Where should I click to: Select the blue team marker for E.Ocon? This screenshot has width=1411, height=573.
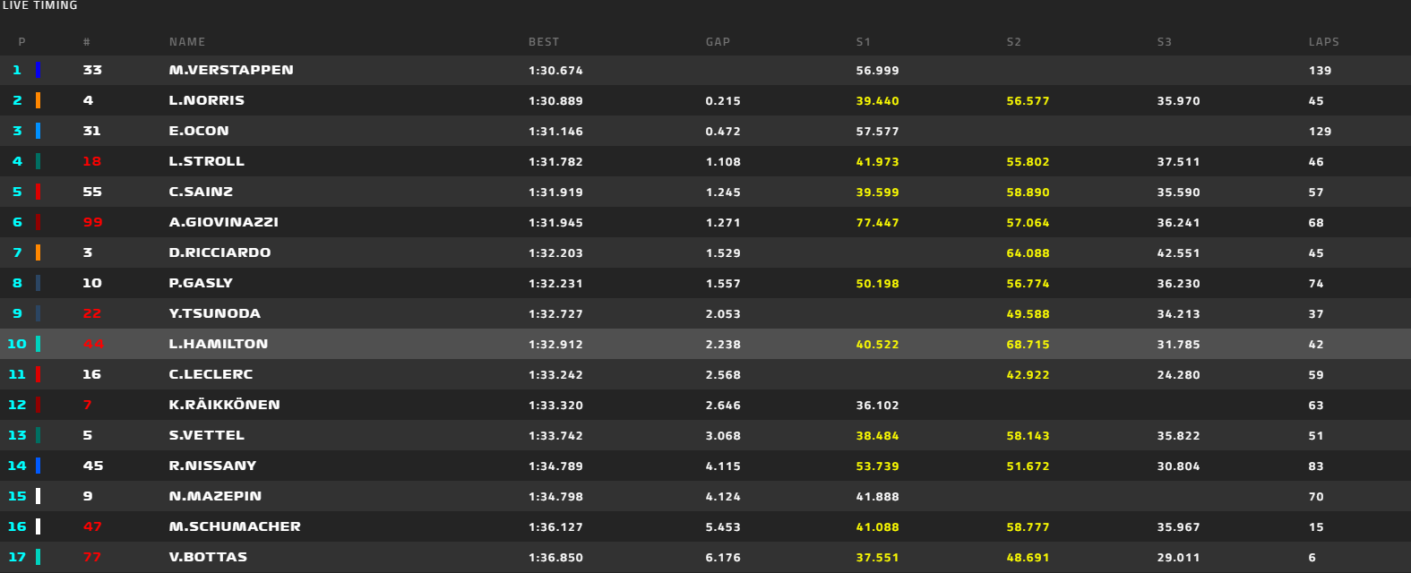tap(38, 131)
